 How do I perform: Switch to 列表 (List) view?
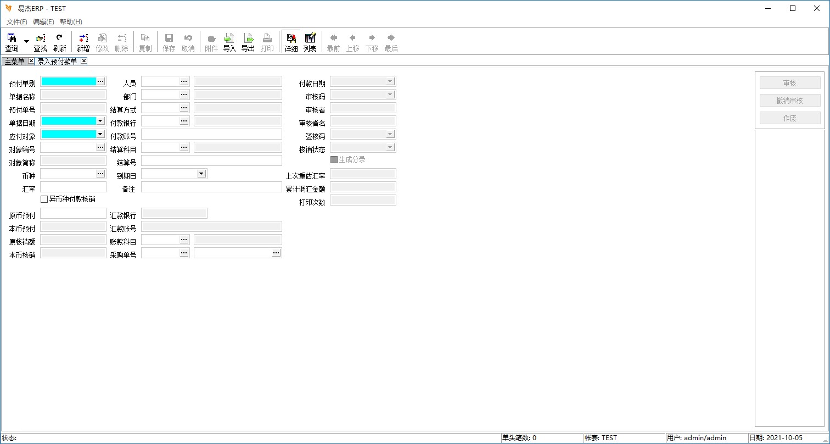click(x=310, y=42)
